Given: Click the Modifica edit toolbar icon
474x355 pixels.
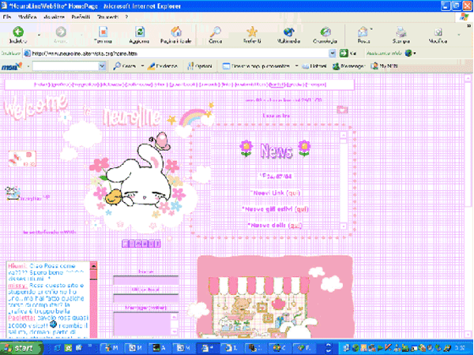Looking at the screenshot, I should click(x=438, y=35).
